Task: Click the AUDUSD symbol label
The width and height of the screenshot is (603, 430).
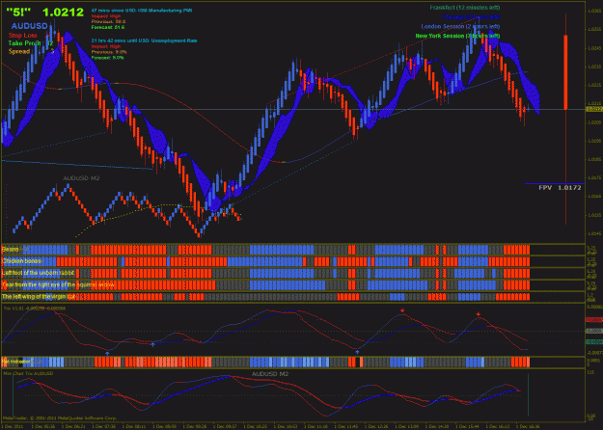Action: [x=29, y=26]
